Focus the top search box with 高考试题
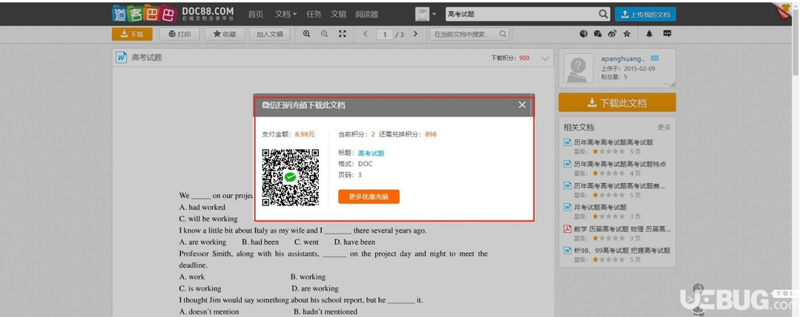800x317 pixels. coord(521,14)
